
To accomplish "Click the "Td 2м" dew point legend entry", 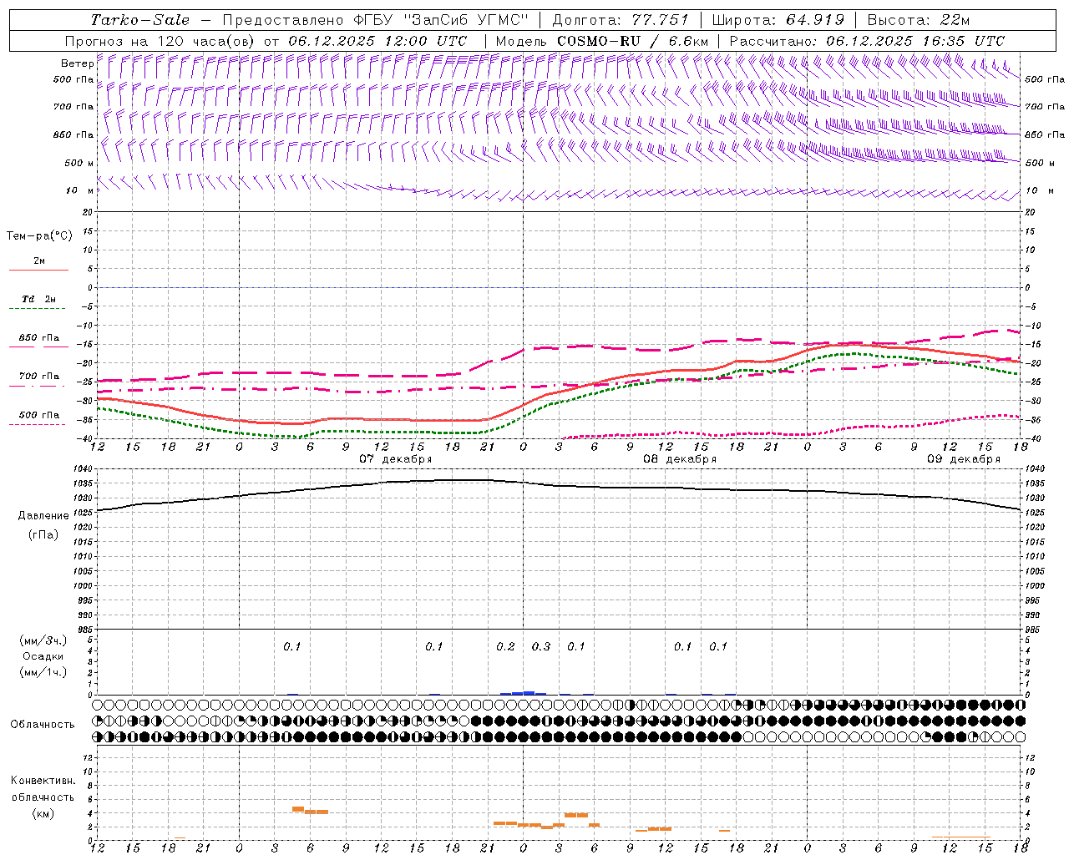I will 38,299.
